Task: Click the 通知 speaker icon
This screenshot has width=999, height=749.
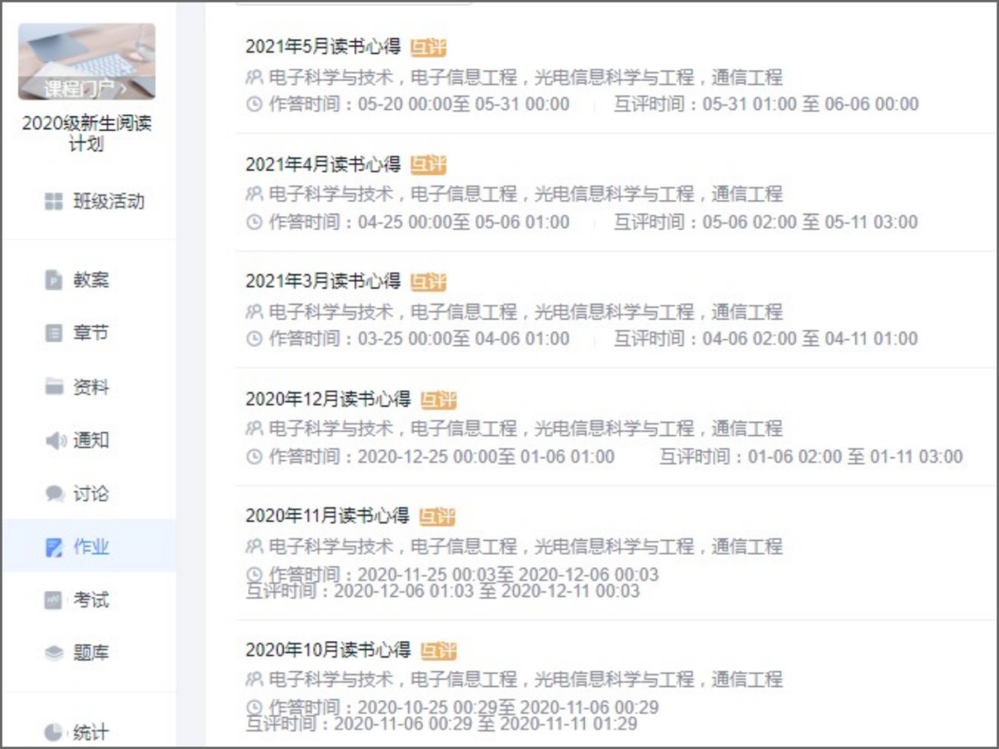Action: 55,441
